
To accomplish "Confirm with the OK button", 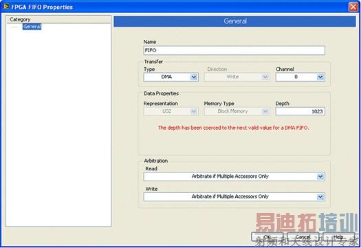I will point(267,237).
